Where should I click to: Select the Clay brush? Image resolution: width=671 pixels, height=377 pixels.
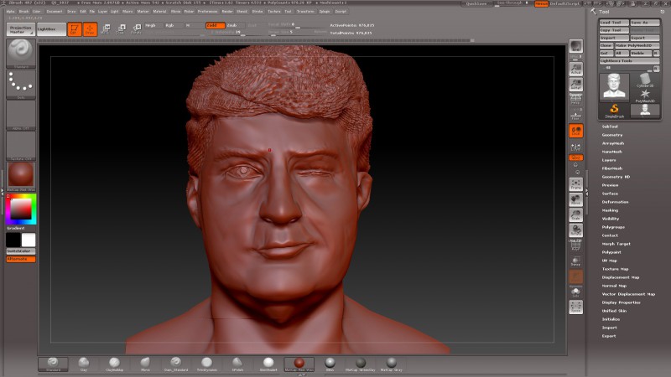[83, 364]
